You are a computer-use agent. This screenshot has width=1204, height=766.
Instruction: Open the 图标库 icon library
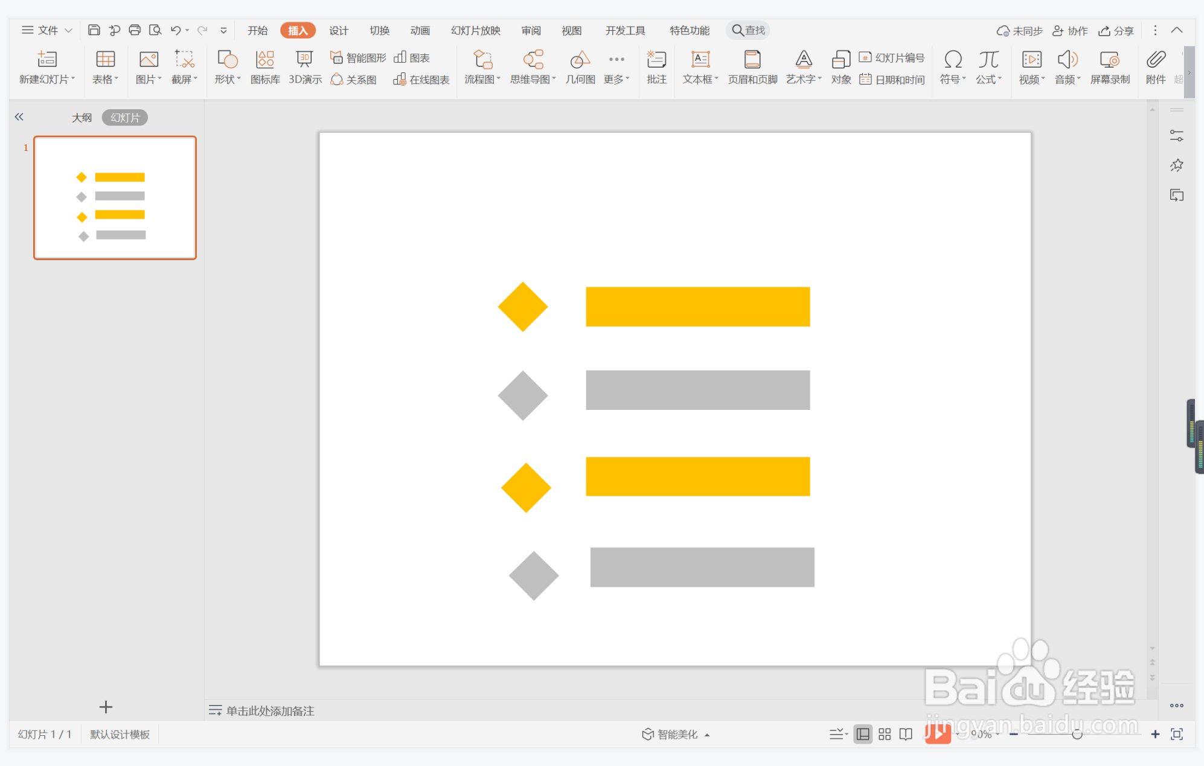point(265,67)
